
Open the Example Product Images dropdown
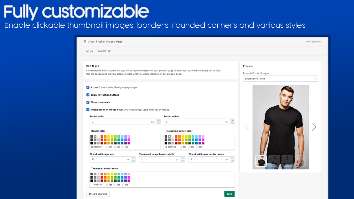(280, 78)
